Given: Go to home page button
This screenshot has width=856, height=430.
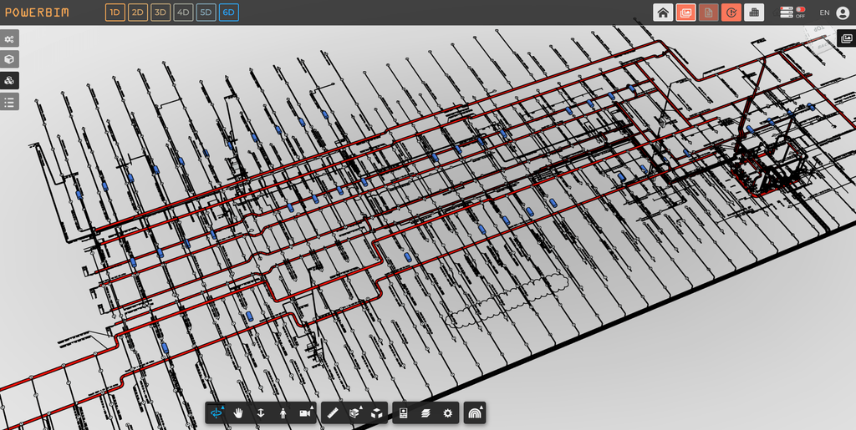Looking at the screenshot, I should 663,13.
